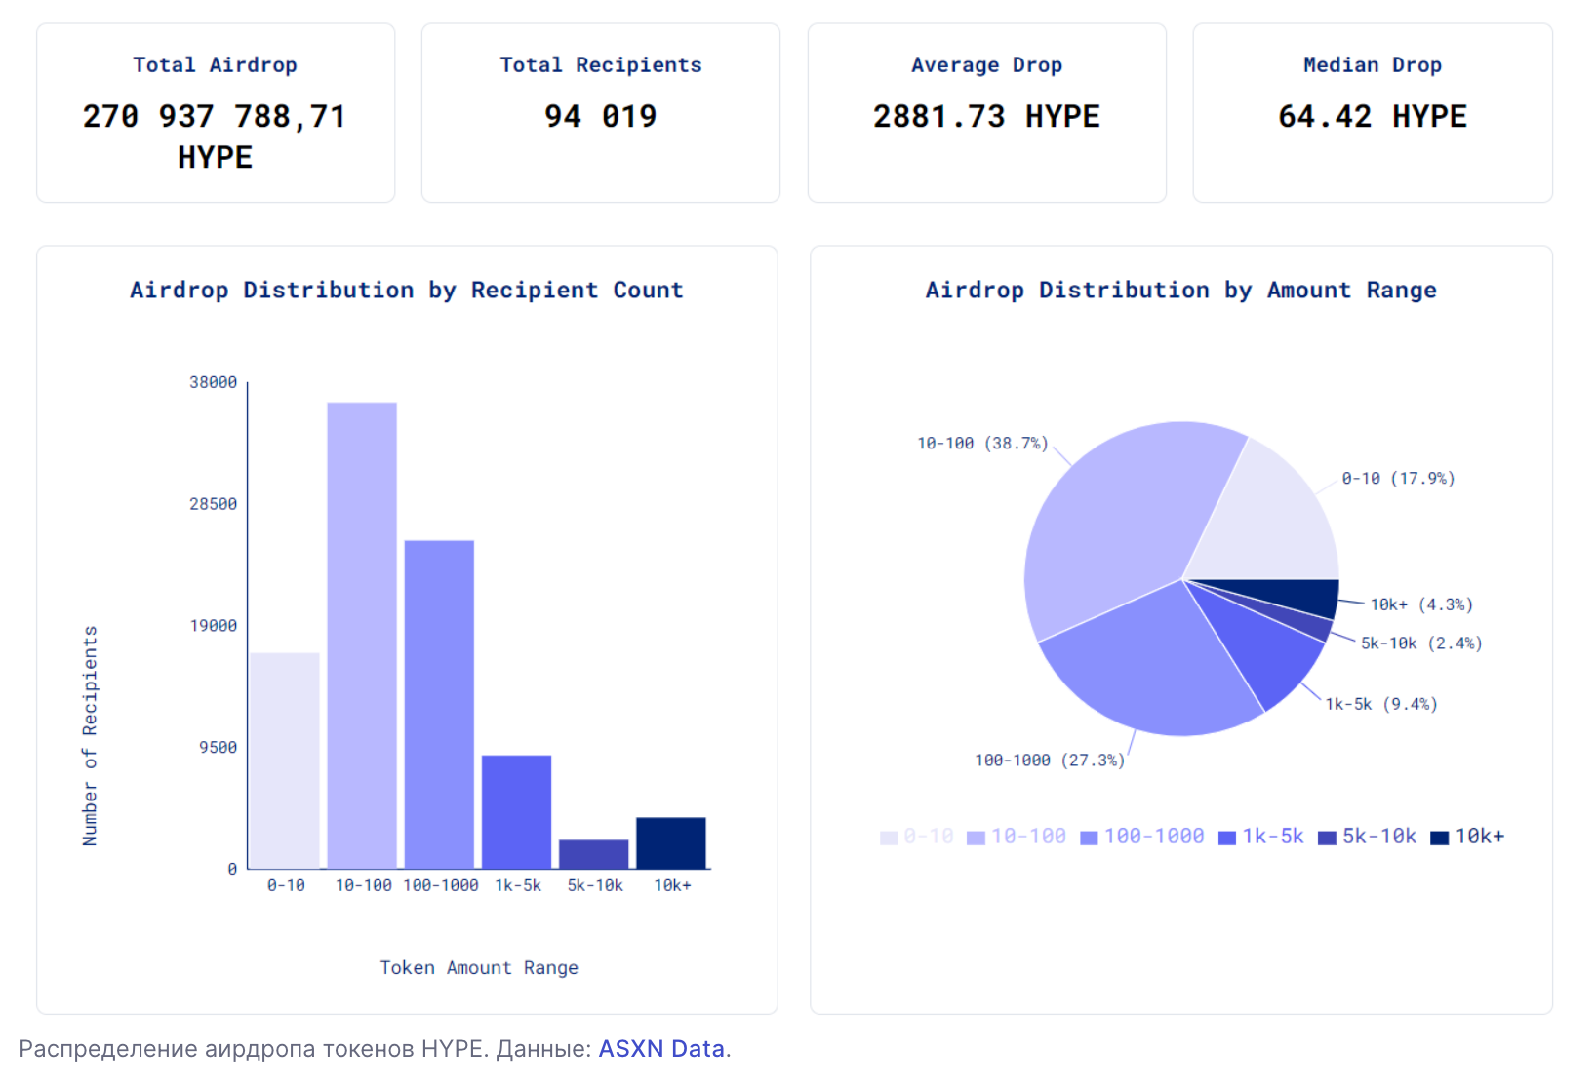Image resolution: width=1596 pixels, height=1092 pixels.
Task: Click the 38000 y-axis tick label
Action: (213, 382)
